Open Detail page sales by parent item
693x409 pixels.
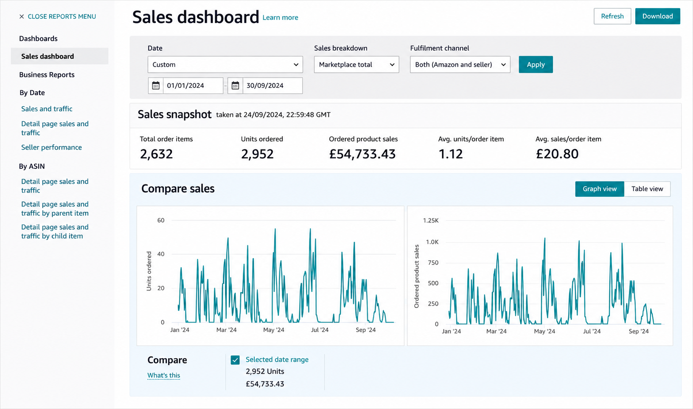(x=55, y=209)
